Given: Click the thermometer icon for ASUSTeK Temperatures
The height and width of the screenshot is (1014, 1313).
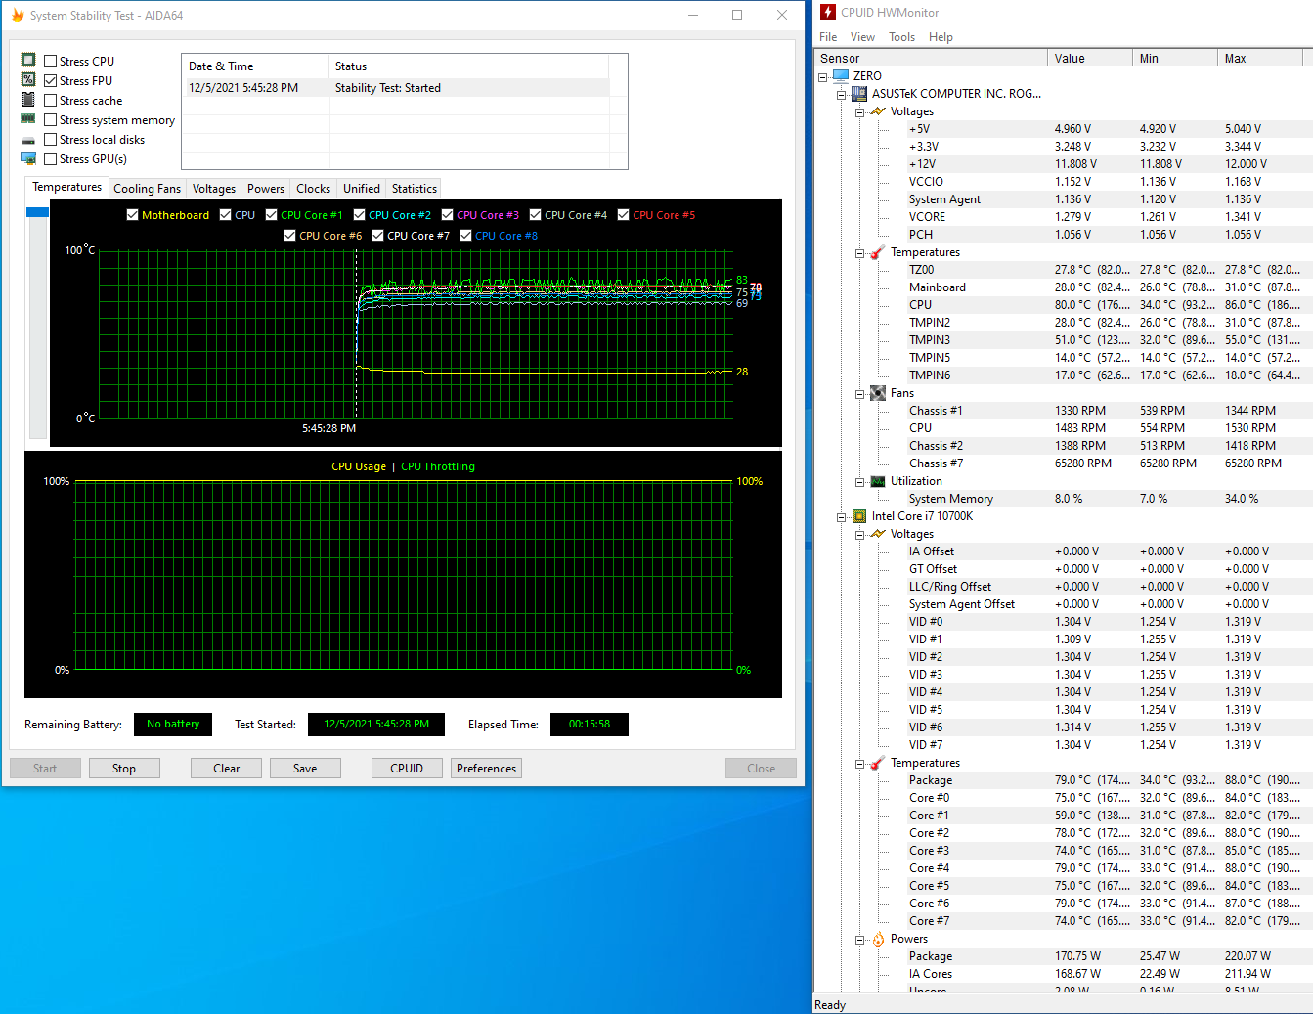Looking at the screenshot, I should (x=878, y=252).
